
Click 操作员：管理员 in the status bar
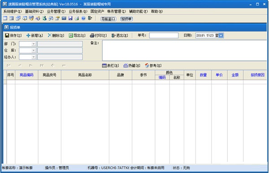tap(57, 168)
